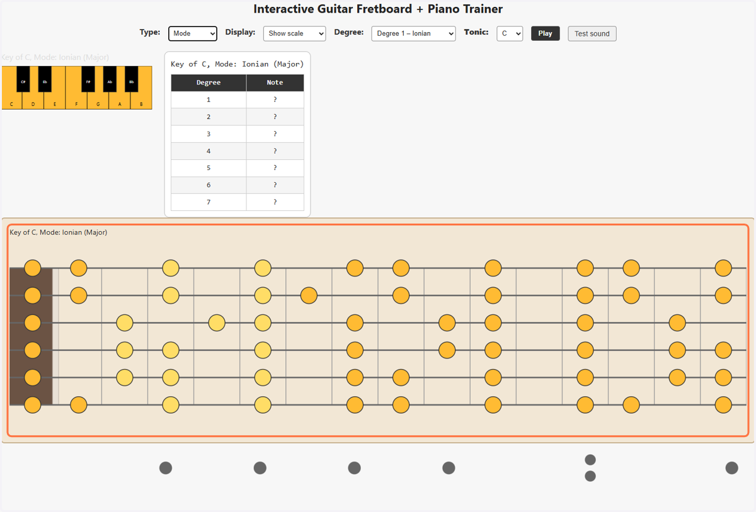
Task: Select the Note column header
Action: point(275,82)
